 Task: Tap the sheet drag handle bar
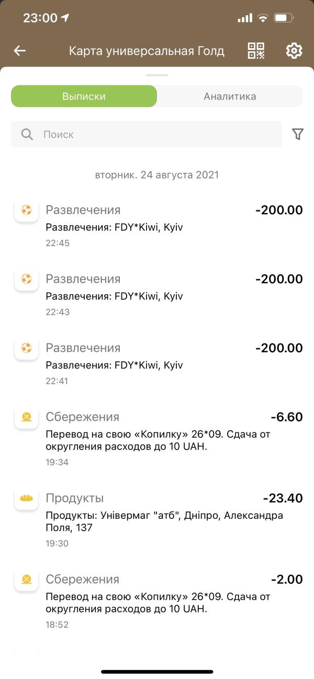(157, 75)
